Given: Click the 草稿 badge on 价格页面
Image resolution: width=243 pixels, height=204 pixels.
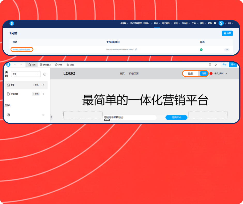Looking at the screenshot, I should [x=36, y=94].
